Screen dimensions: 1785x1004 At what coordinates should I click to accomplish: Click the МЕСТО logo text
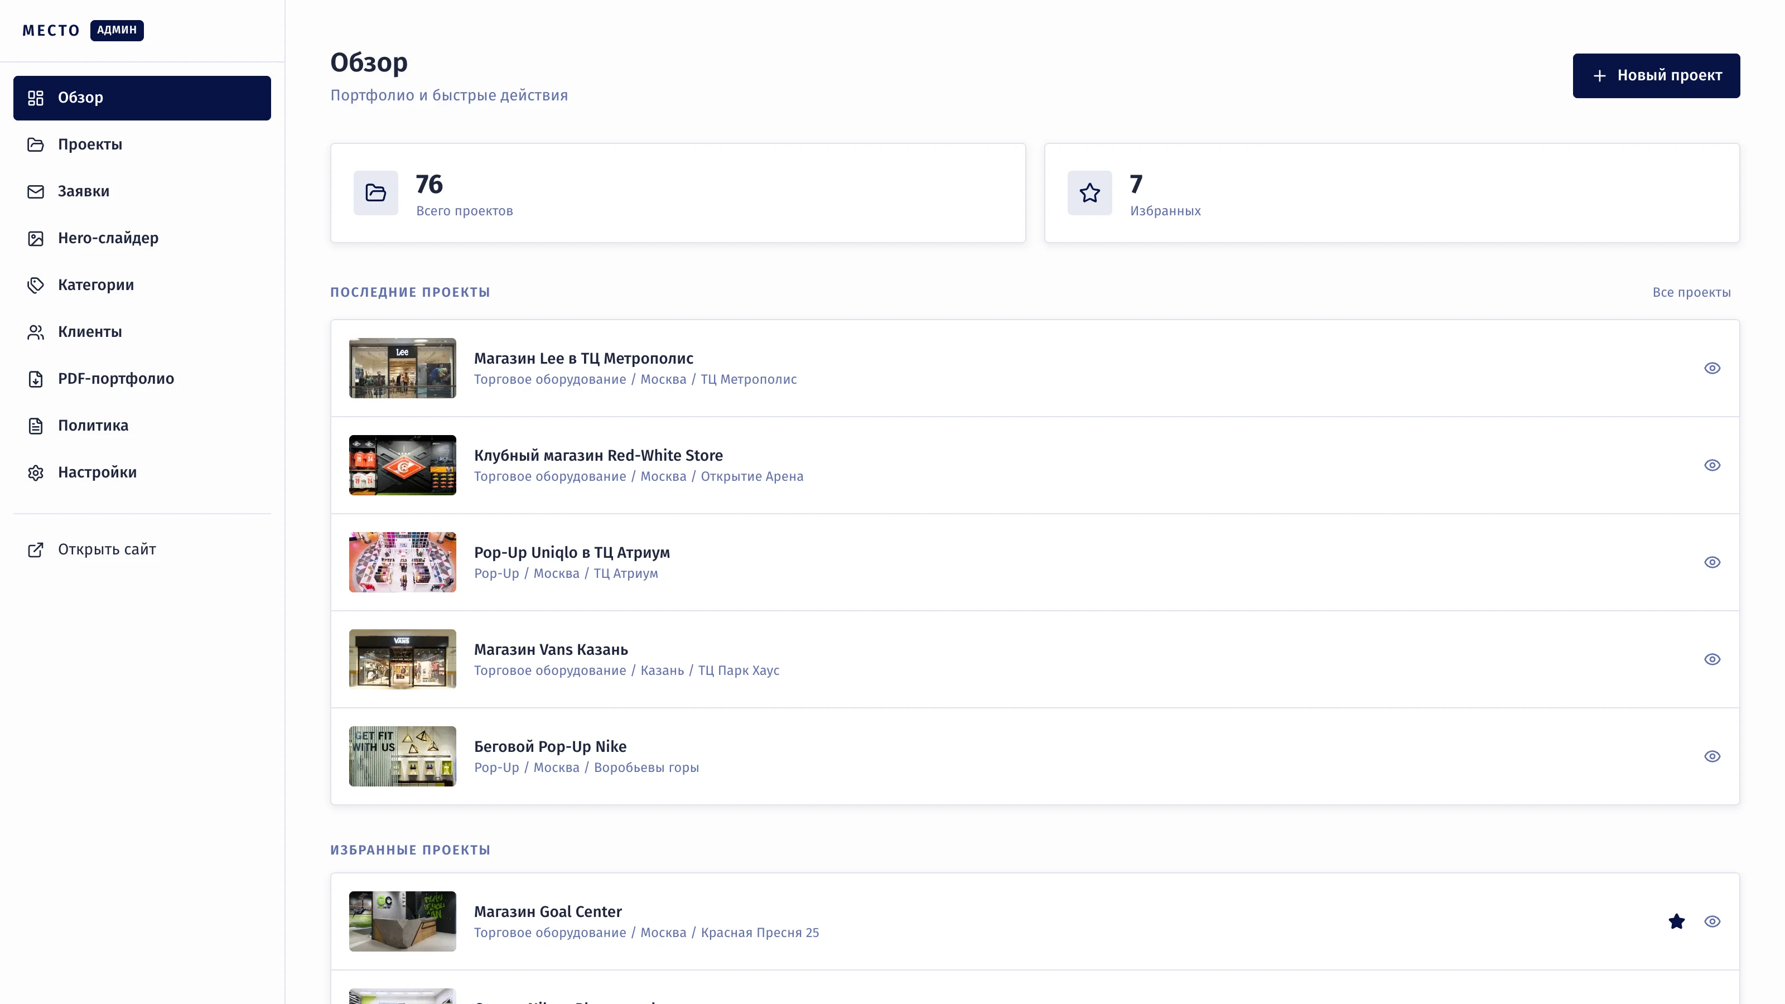pyautogui.click(x=51, y=31)
